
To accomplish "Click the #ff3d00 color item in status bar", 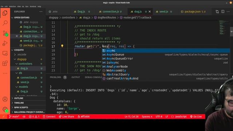I will pos(84,117).
